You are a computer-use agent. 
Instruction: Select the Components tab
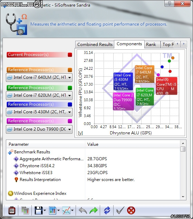pos(129,44)
